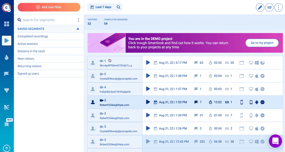This screenshot has height=152, width=285.
Task: Click Windows OS icon in 3:17 PM row
Action: [x=257, y=63]
